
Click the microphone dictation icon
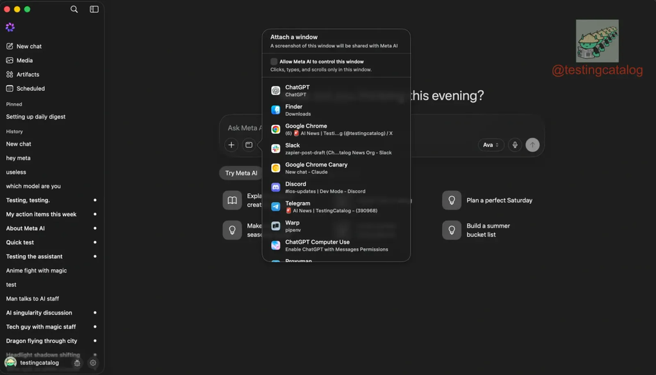[x=515, y=145]
